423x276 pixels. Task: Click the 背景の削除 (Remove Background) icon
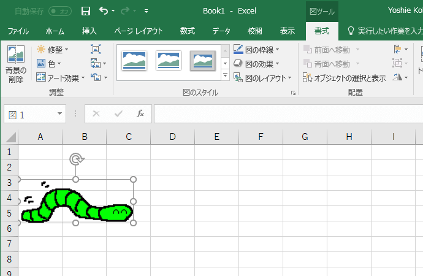pyautogui.click(x=15, y=63)
